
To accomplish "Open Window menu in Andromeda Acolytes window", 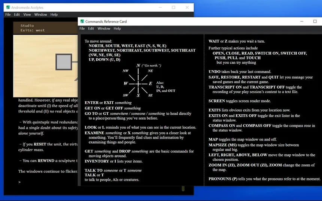I will tap(40, 15).
